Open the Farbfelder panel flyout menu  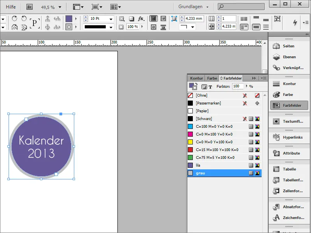point(264,78)
